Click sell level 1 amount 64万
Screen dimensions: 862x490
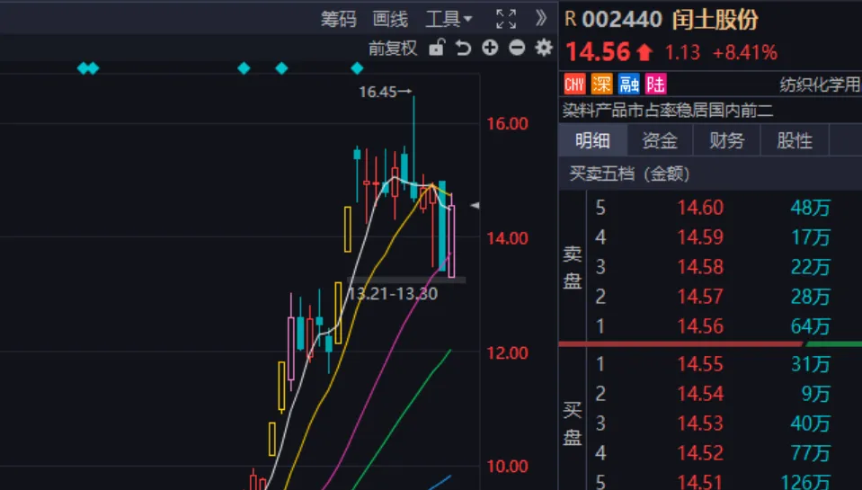click(x=811, y=326)
